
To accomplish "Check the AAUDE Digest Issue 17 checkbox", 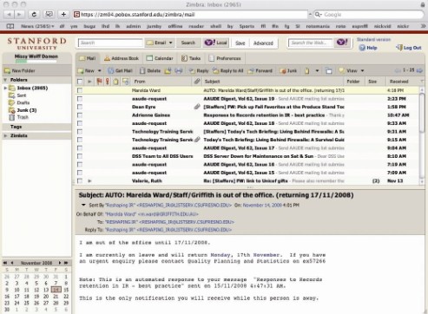I will 80,148.
